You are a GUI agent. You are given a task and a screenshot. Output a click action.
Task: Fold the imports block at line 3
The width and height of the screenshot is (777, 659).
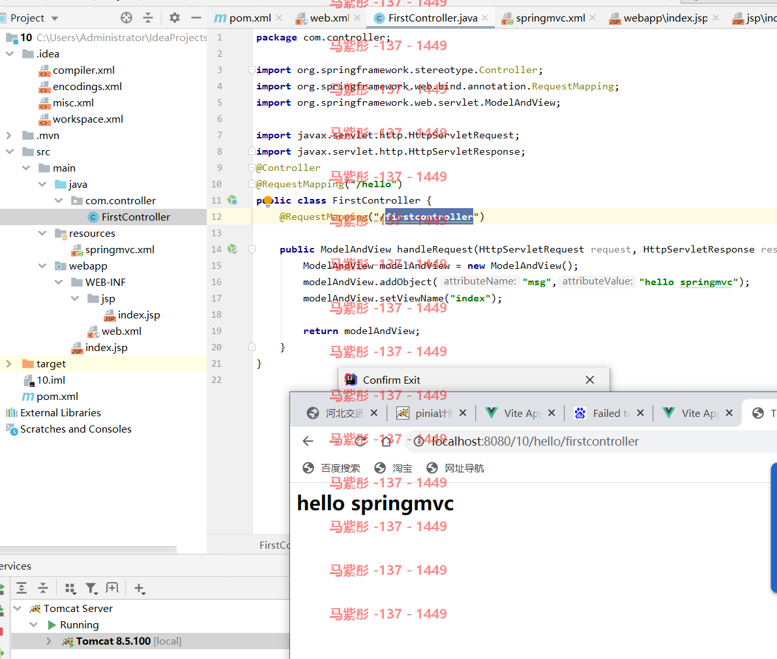click(x=252, y=70)
